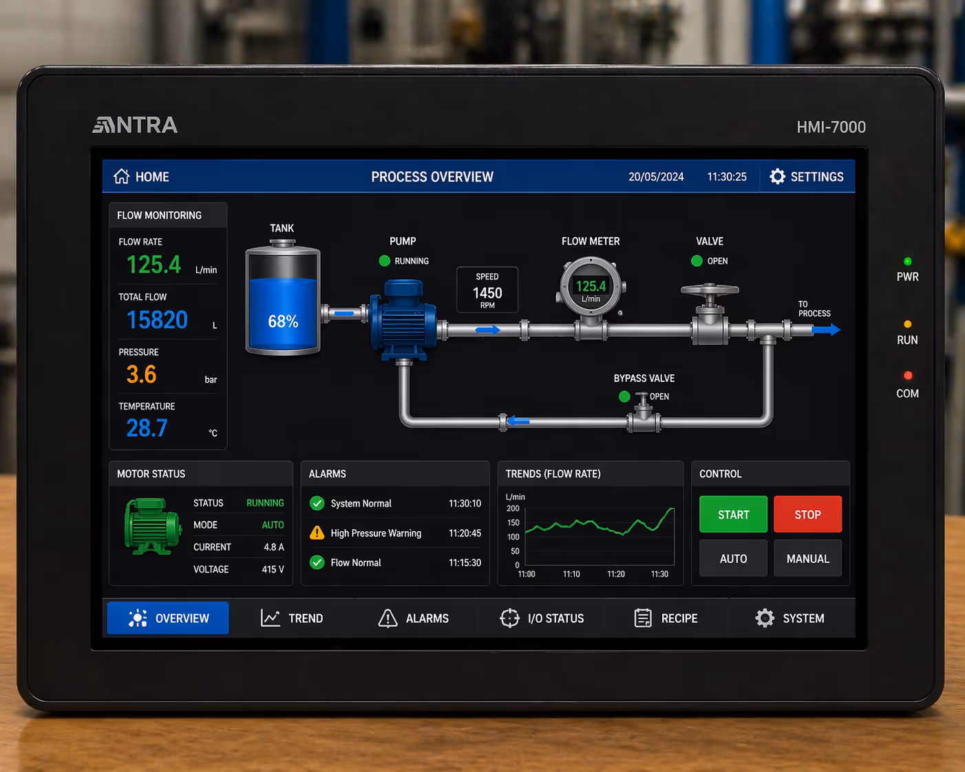Click the High Pressure Warning triangle icon
Screen dimensions: 965x772
pyautogui.click(x=317, y=533)
